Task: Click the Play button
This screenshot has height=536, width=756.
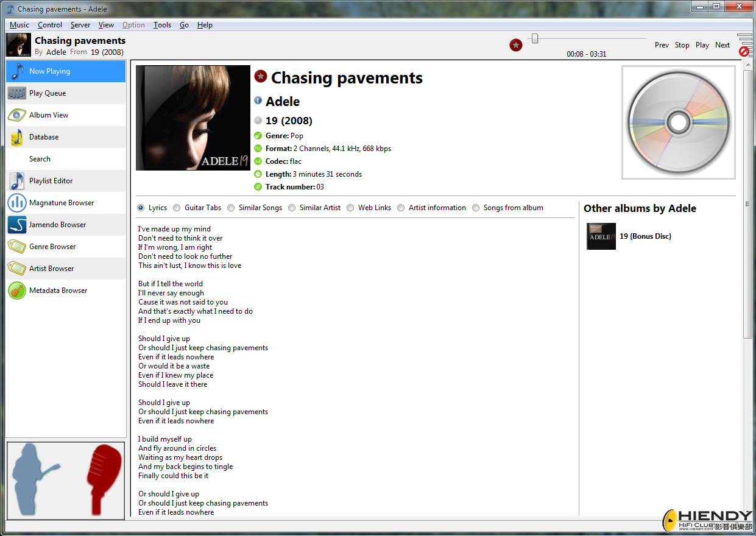Action: point(702,45)
